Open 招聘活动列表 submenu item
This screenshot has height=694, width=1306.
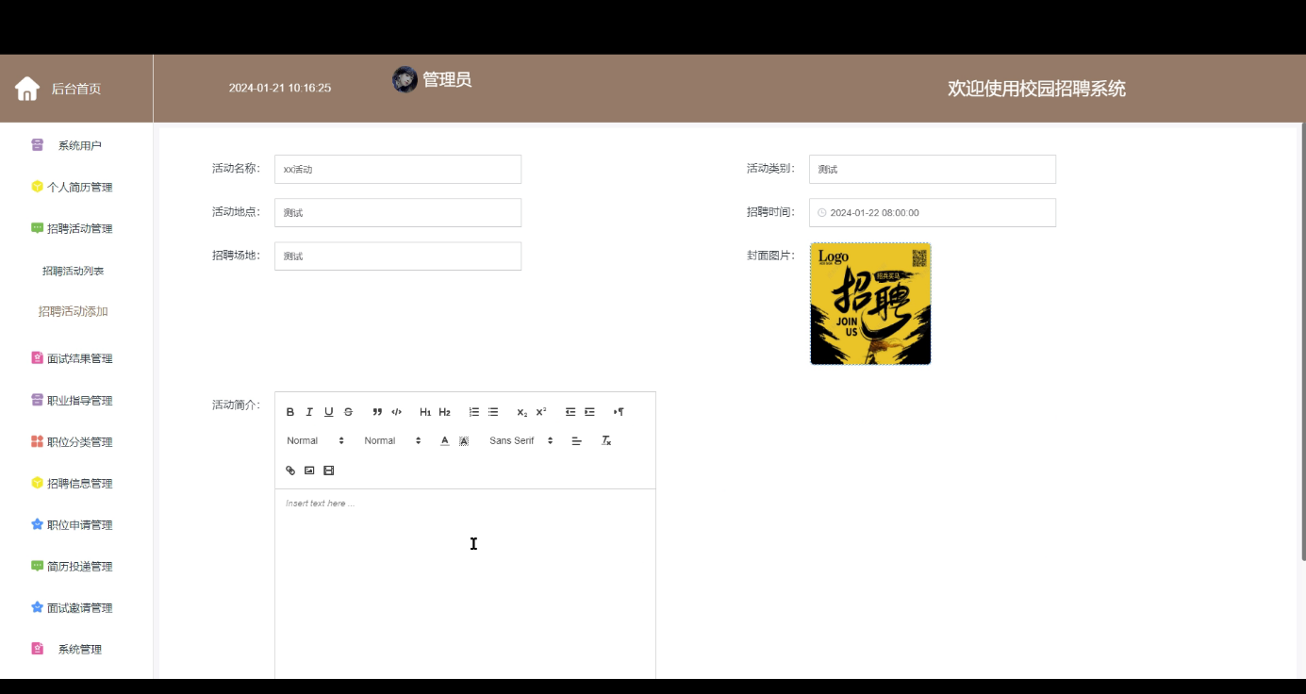(x=73, y=271)
